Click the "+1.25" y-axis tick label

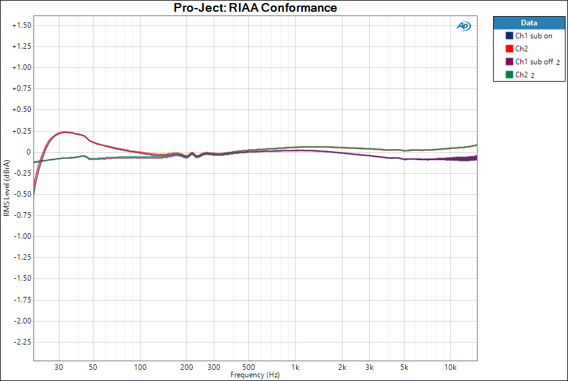tap(22, 46)
